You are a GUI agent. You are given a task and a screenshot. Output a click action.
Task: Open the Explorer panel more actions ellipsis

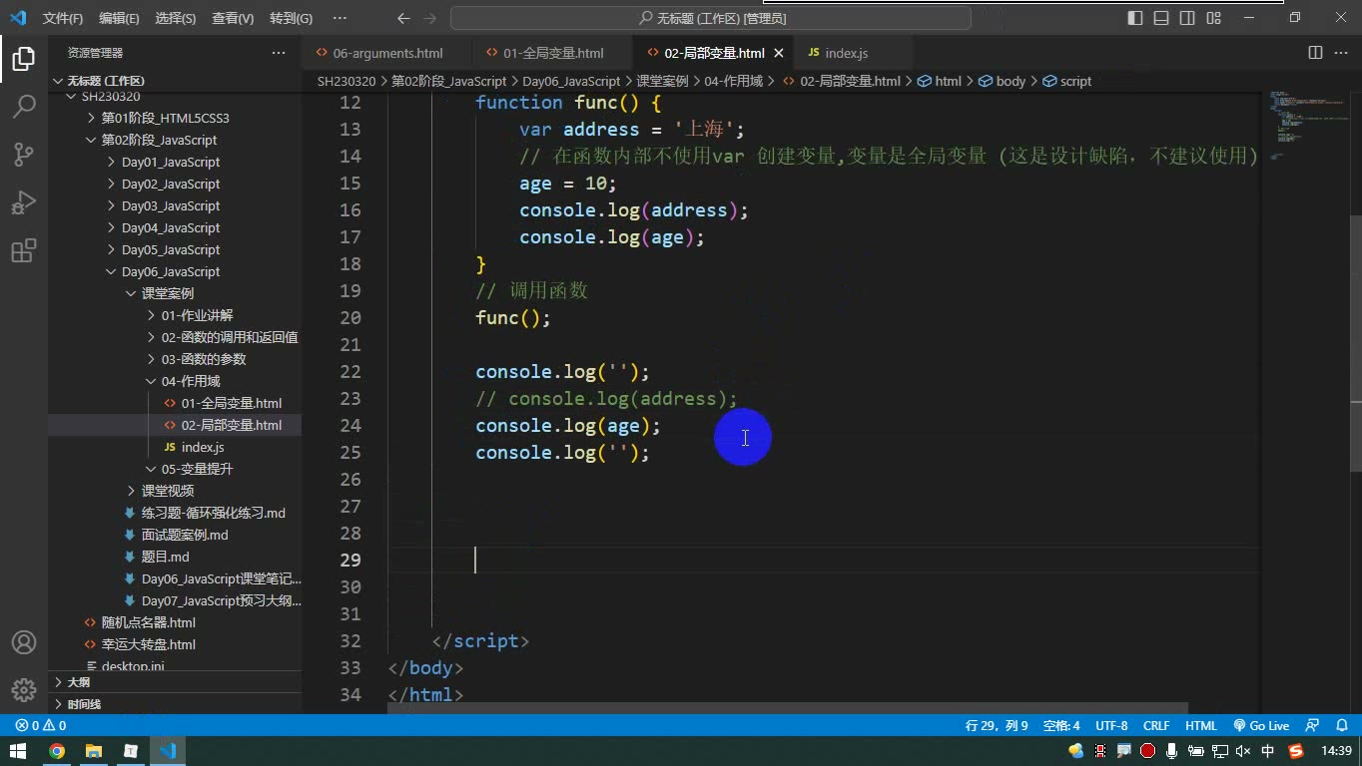(279, 53)
